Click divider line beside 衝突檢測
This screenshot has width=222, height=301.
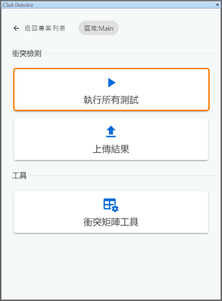click(x=130, y=53)
